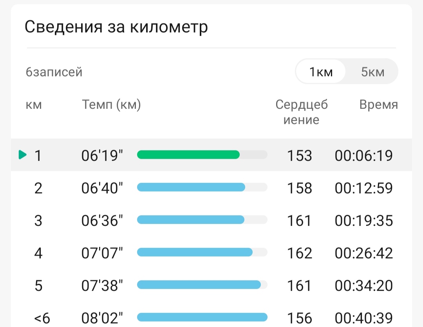Switch splits view to 5км
Image resolution: width=423 pixels, height=327 pixels.
coord(372,72)
